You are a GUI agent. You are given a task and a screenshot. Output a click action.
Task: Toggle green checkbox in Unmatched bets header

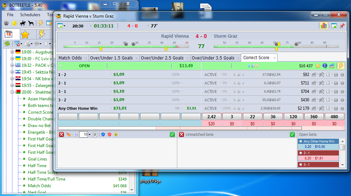click(x=292, y=134)
